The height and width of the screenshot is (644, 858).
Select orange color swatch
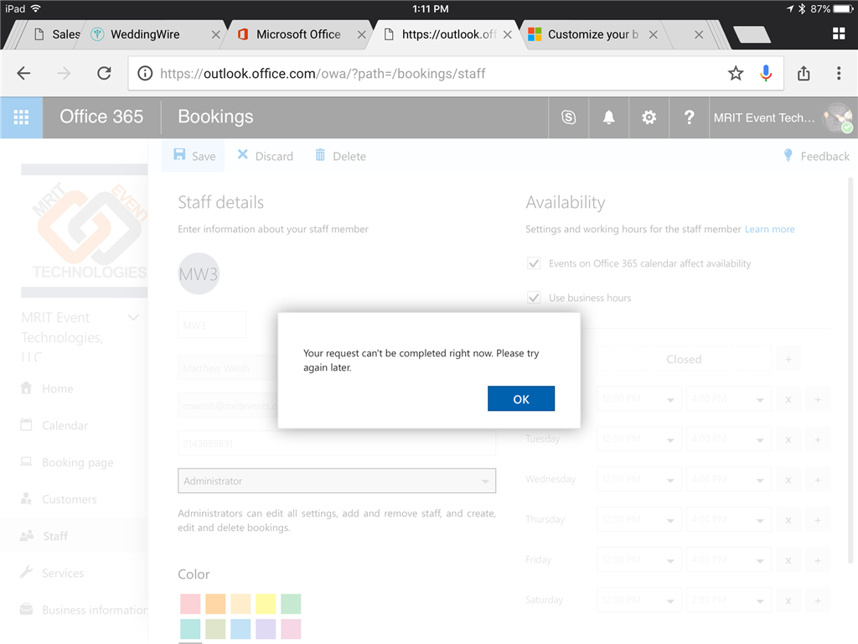click(x=215, y=604)
